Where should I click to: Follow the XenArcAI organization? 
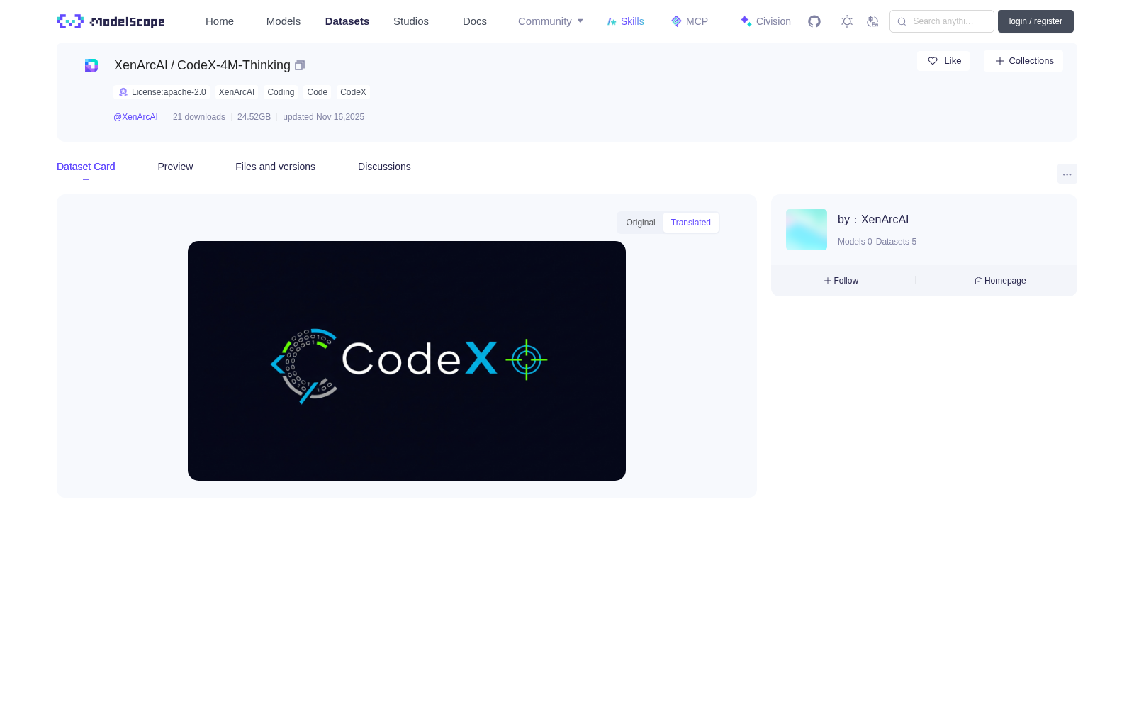(841, 281)
